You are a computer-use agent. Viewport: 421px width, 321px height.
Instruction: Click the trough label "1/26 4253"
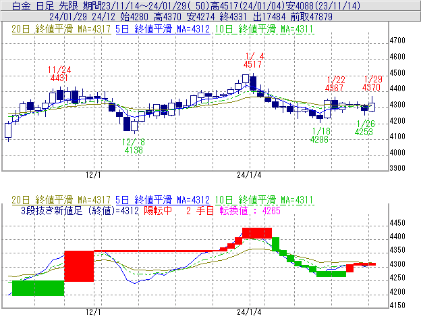tap(364, 128)
